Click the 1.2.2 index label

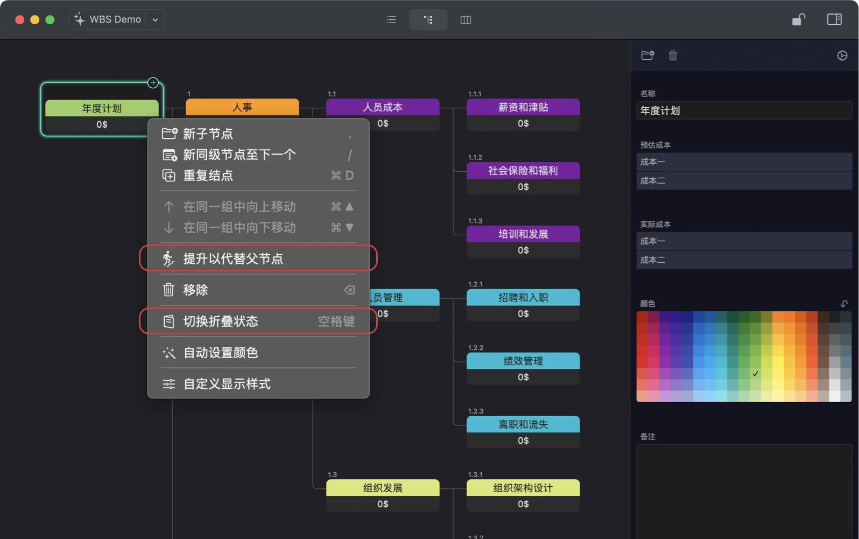coord(476,348)
